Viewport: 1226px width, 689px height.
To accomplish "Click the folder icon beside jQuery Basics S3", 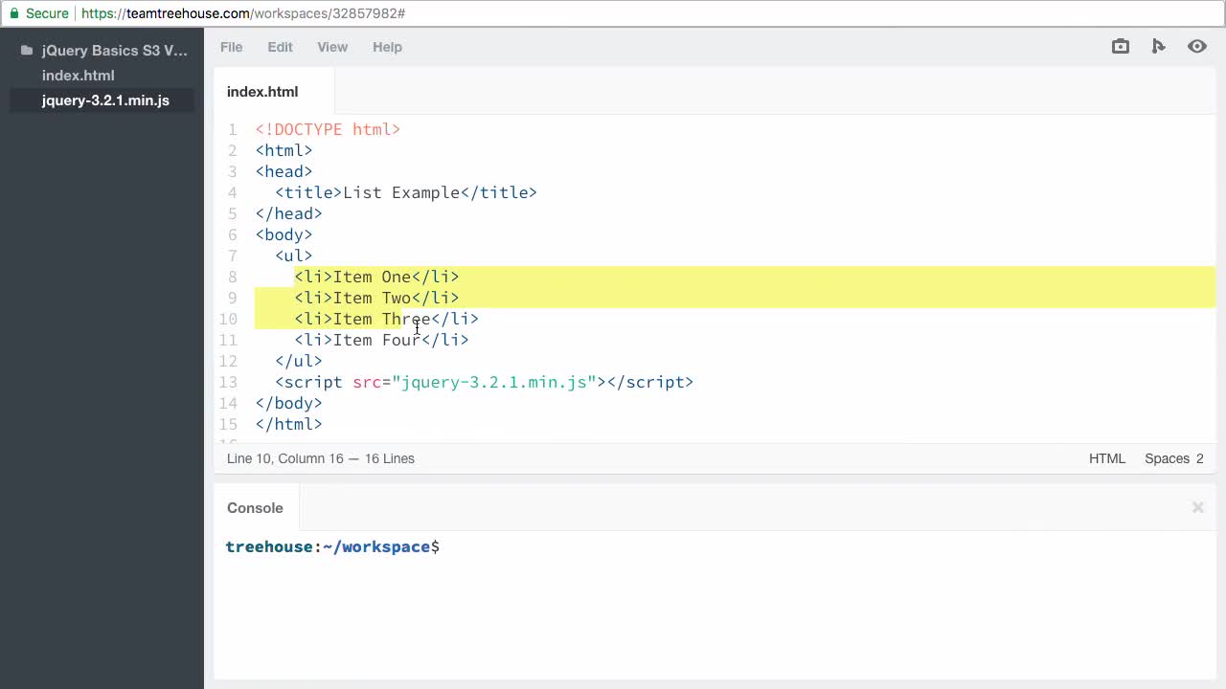I will tap(27, 51).
